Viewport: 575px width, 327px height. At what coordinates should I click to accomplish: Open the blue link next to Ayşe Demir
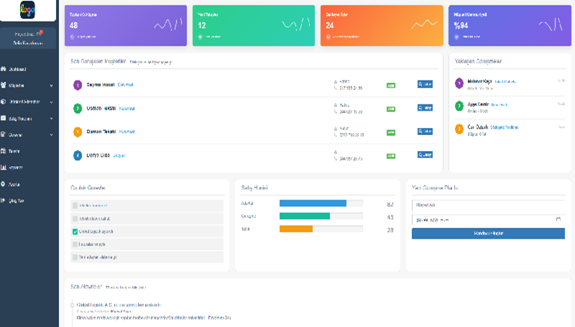tap(499, 105)
